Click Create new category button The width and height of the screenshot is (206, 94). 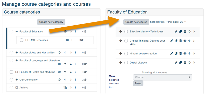click(51, 22)
